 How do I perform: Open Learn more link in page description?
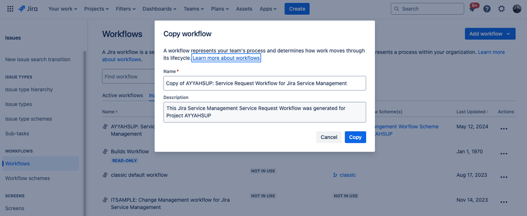(x=491, y=52)
